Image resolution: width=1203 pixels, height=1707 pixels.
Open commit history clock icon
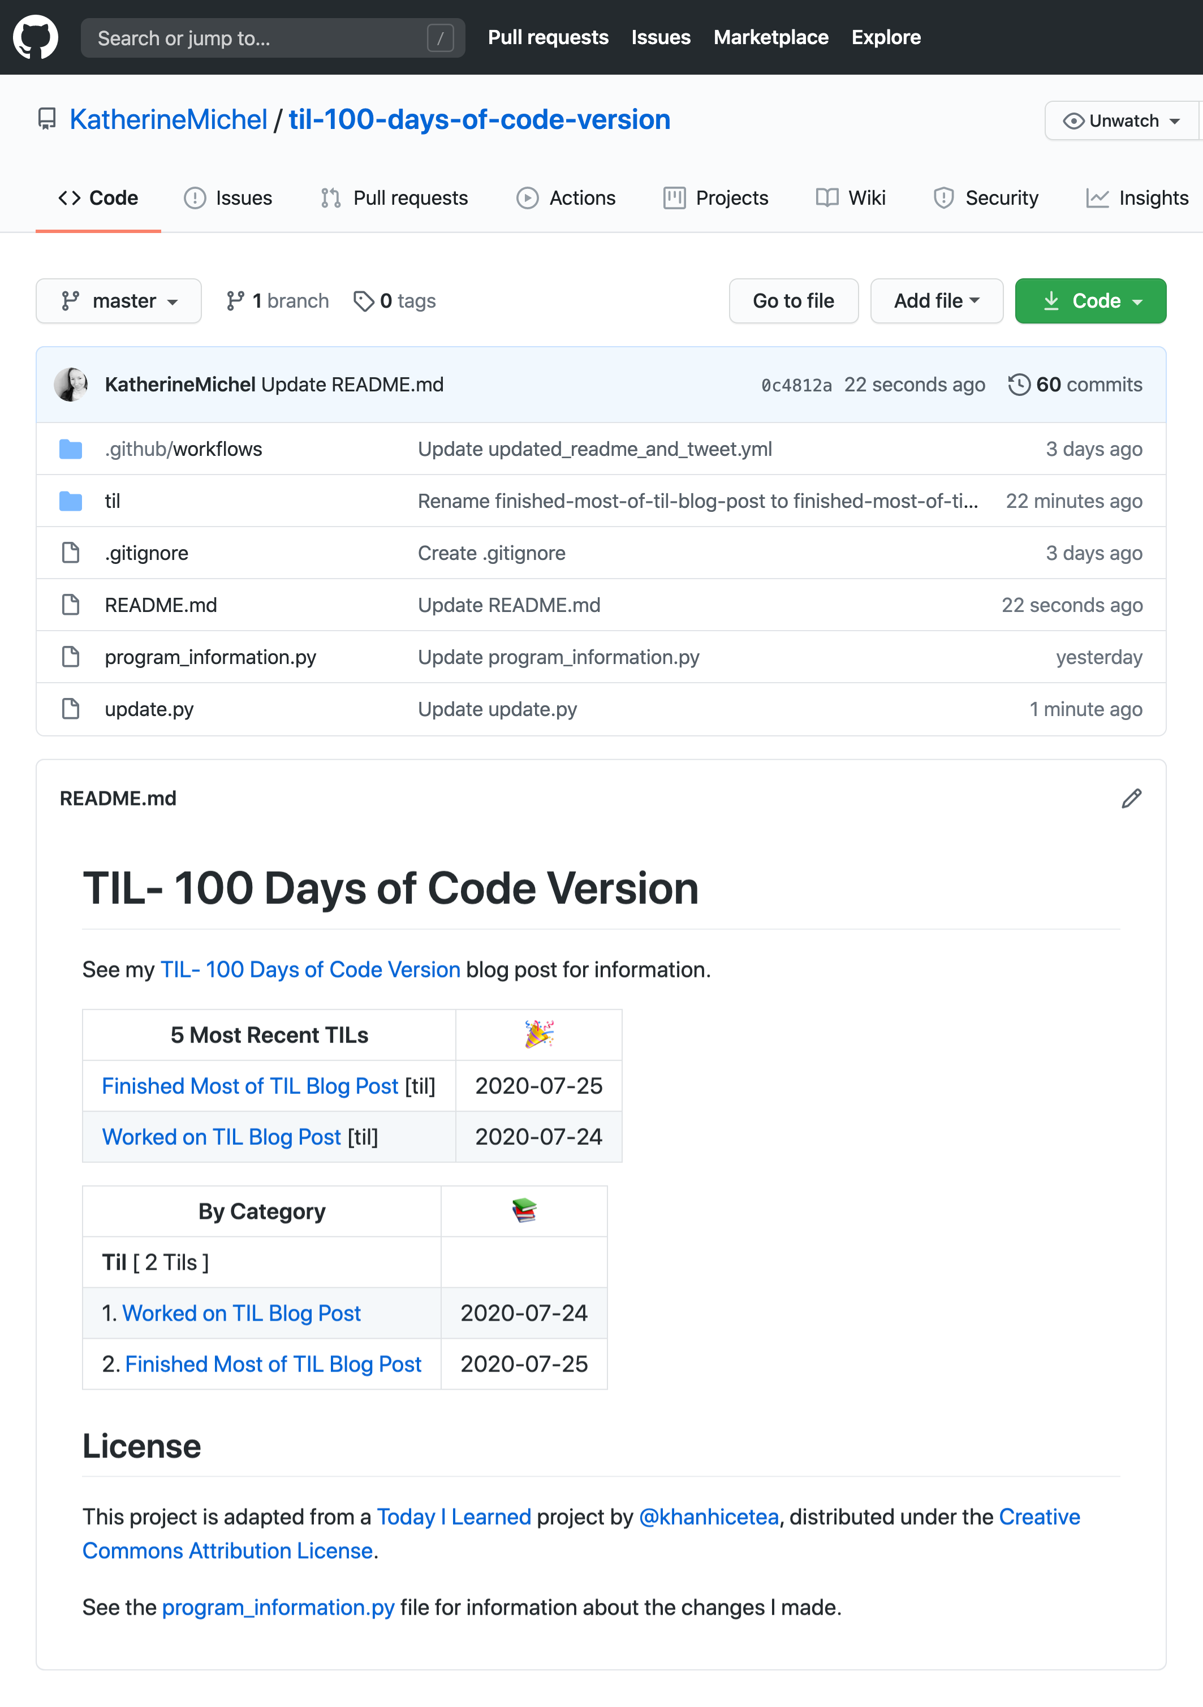coord(1019,385)
